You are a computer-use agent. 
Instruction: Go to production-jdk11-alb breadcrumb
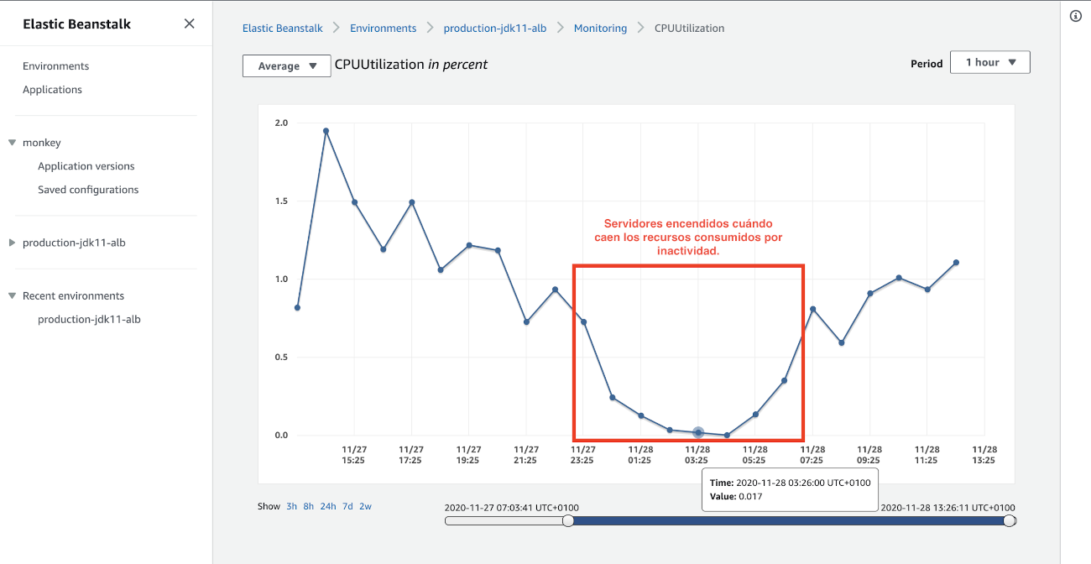pyautogui.click(x=495, y=29)
